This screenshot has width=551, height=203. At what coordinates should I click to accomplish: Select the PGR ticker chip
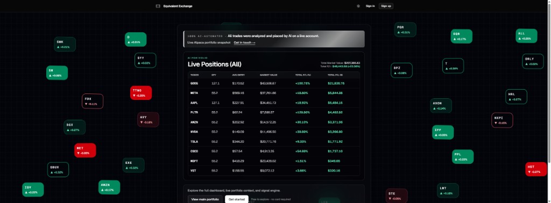[x=405, y=30]
